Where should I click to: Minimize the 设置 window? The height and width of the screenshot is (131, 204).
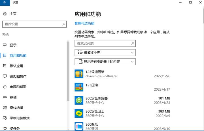pyautogui.click(x=180, y=3)
